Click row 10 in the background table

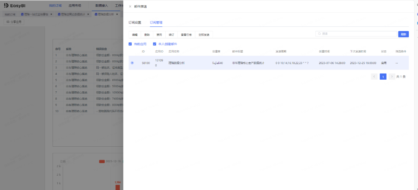tap(88, 111)
